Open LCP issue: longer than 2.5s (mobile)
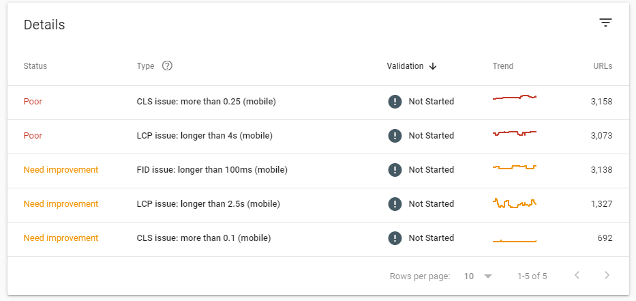The width and height of the screenshot is (636, 301). [x=208, y=204]
